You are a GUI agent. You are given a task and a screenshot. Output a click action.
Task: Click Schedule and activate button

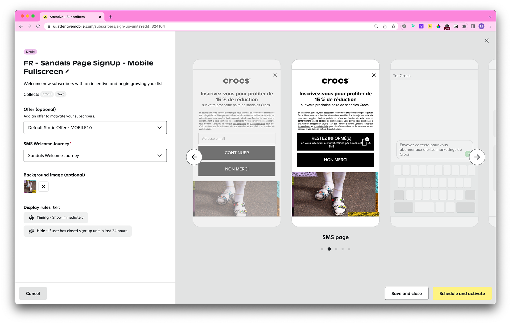coord(462,293)
